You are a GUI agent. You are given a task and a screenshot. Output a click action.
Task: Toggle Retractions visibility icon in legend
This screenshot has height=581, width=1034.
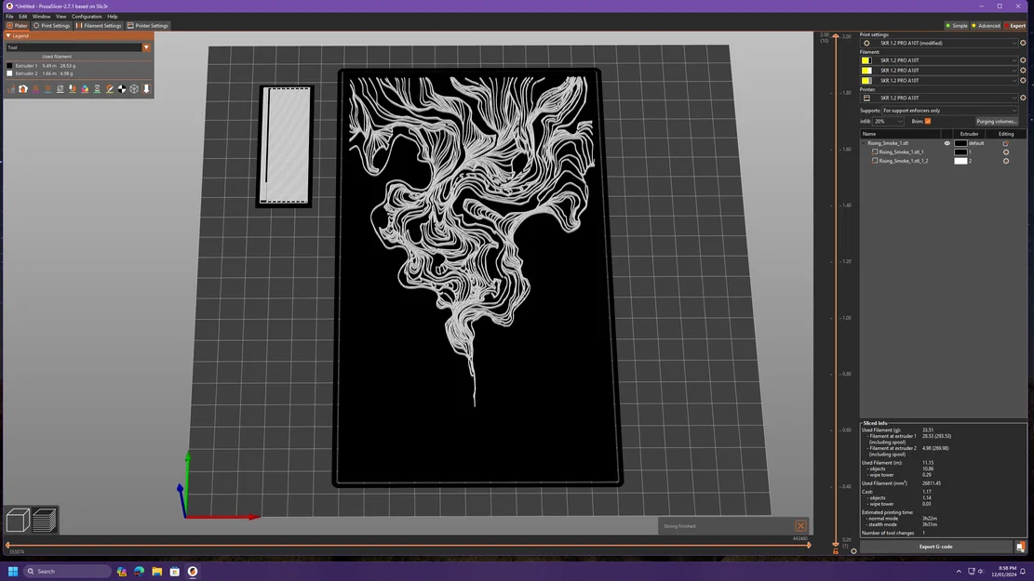(35, 89)
